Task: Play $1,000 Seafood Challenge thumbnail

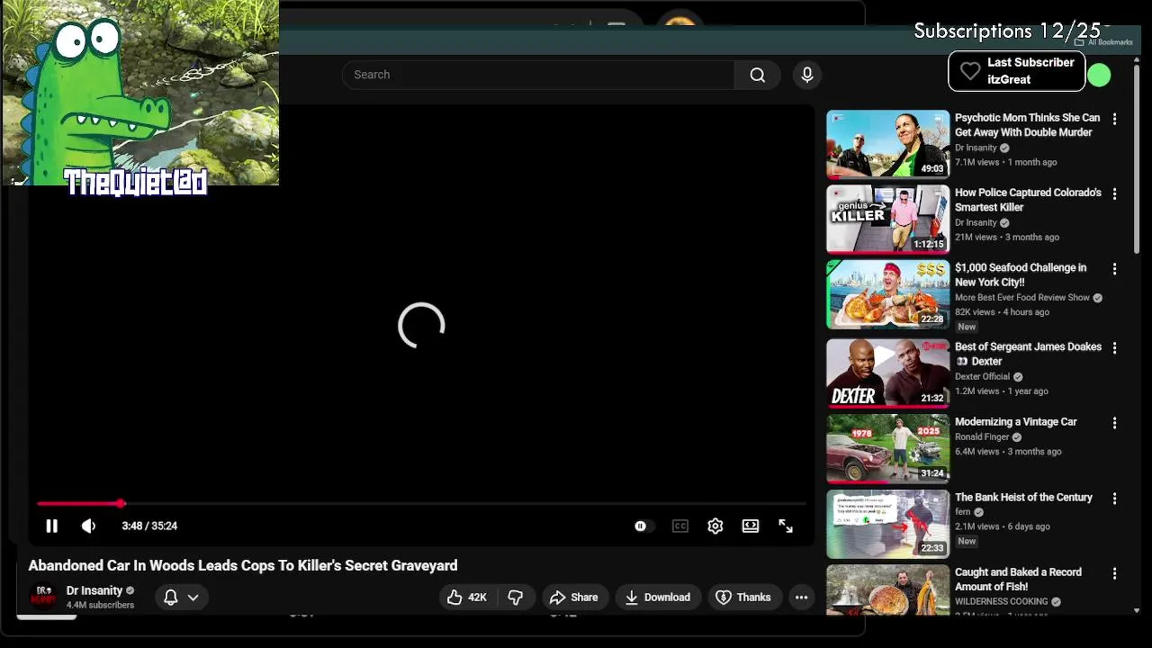Action: coord(887,294)
